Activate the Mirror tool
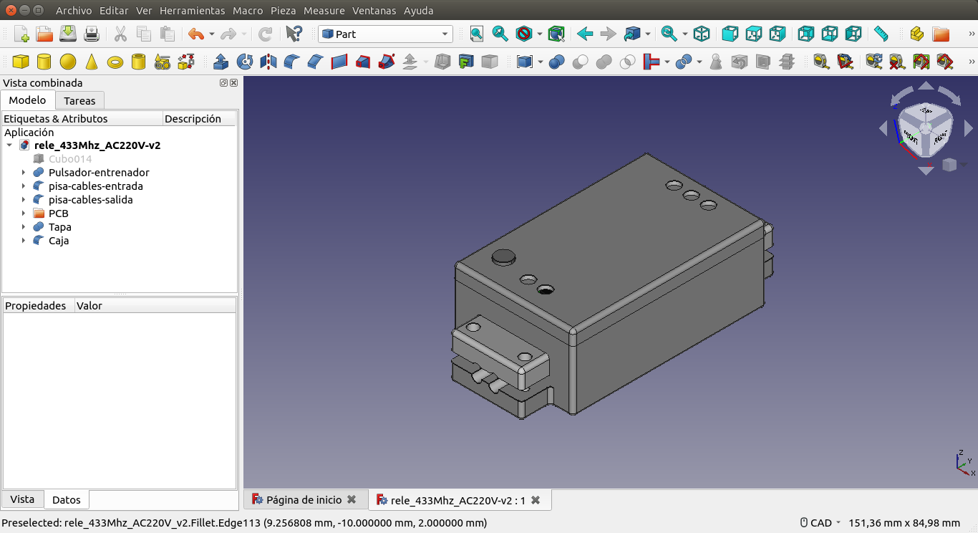The image size is (978, 533). (268, 62)
